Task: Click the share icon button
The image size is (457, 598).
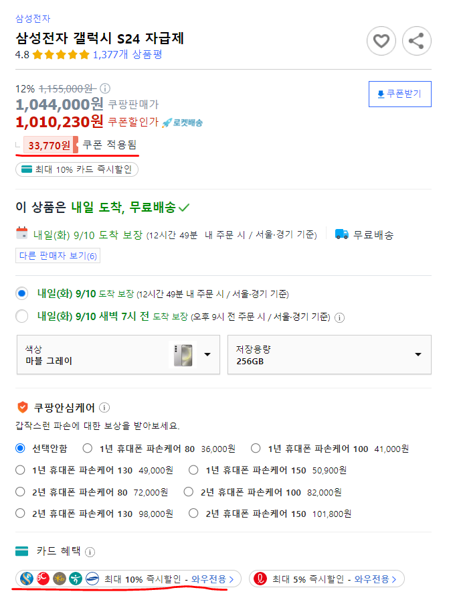Action: coord(417,41)
